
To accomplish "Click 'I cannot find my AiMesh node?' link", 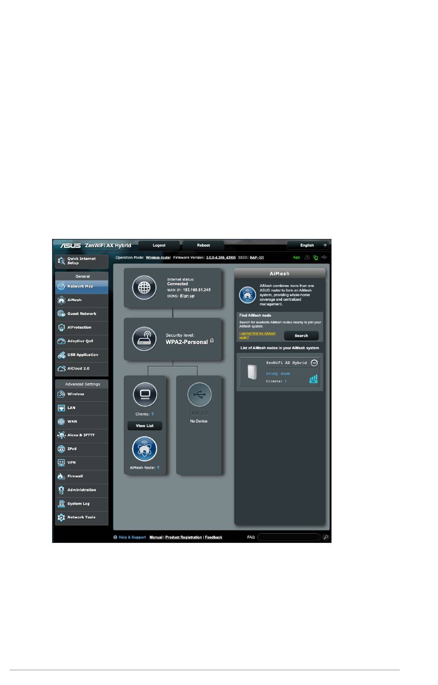I will click(257, 335).
